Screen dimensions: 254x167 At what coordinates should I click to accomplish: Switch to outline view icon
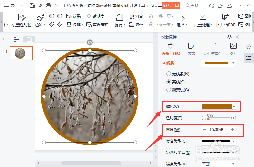16,39
